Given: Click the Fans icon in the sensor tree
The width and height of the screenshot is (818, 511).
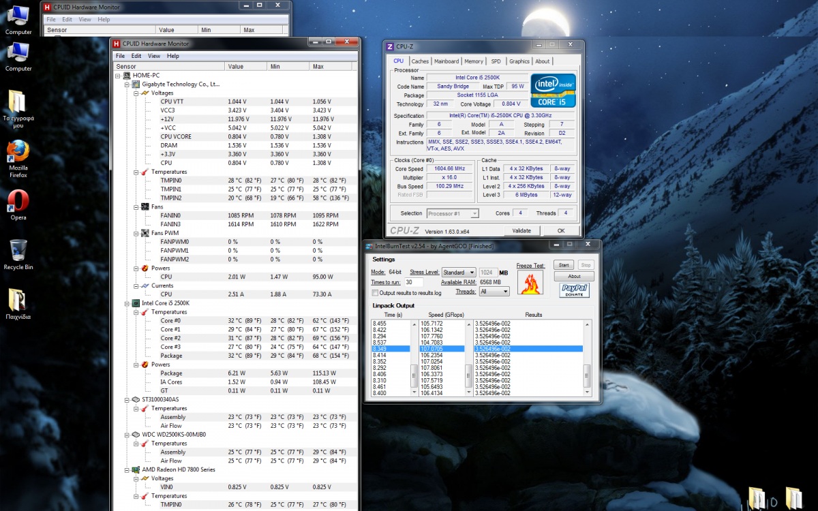Looking at the screenshot, I should tap(145, 206).
